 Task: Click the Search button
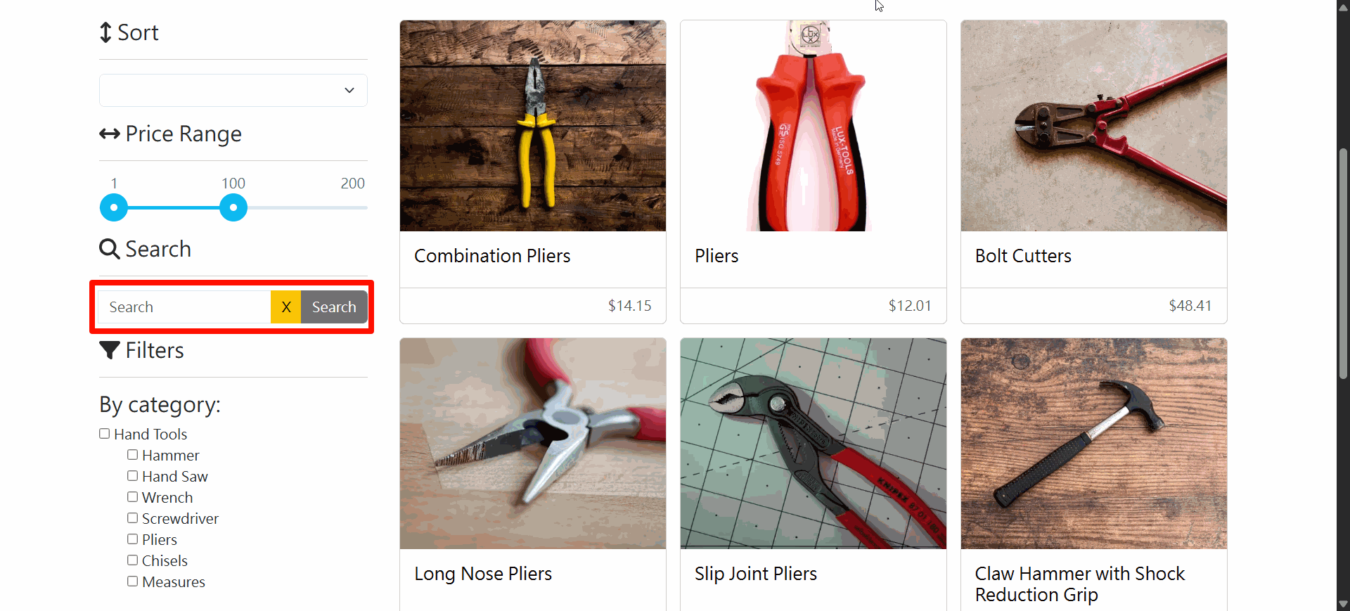point(334,307)
